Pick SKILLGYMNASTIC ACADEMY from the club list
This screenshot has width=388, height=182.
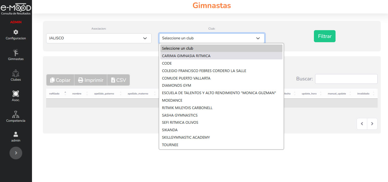click(x=186, y=138)
